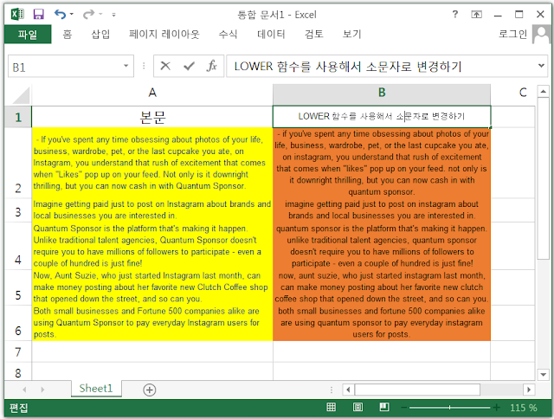Open Excel help question mark

(455, 15)
